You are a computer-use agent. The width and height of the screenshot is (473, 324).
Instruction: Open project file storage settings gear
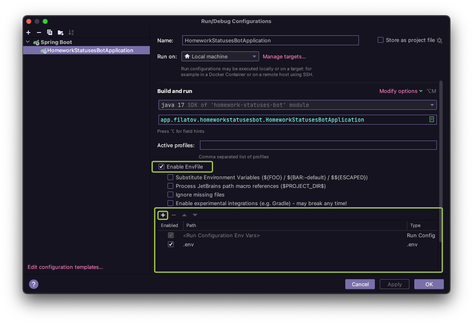[x=439, y=40]
